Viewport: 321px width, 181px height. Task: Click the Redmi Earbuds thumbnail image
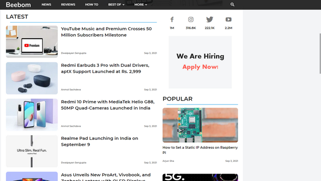pos(32,78)
